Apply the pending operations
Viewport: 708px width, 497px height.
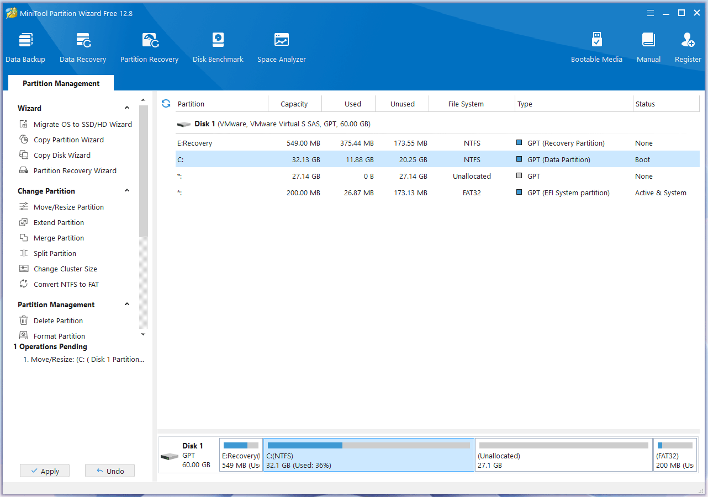tap(45, 471)
